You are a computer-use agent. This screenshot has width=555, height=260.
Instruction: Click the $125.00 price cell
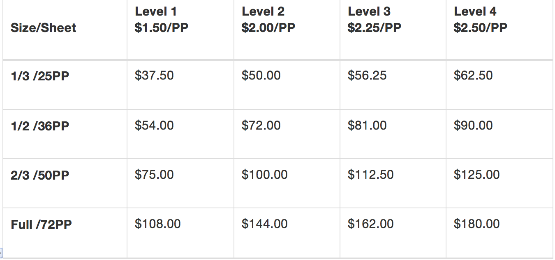tap(476, 174)
